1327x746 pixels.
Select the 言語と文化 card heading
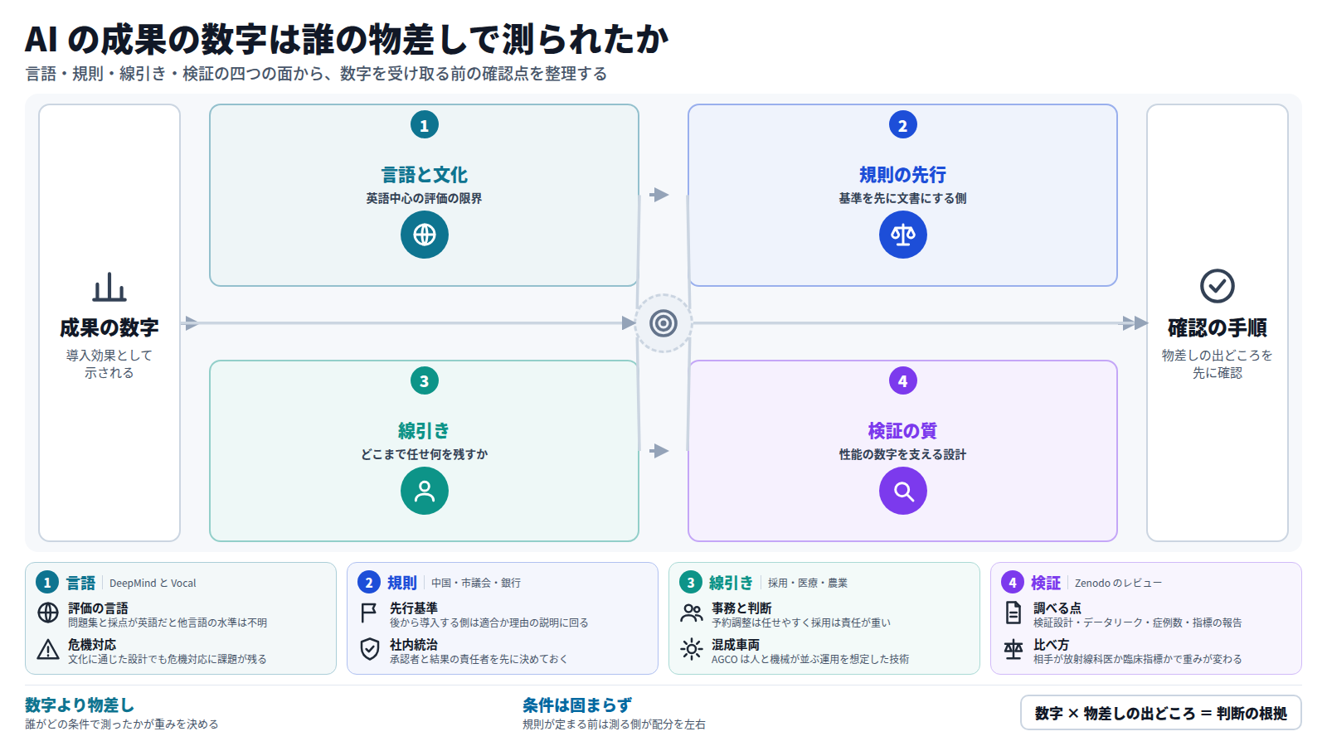coord(425,175)
